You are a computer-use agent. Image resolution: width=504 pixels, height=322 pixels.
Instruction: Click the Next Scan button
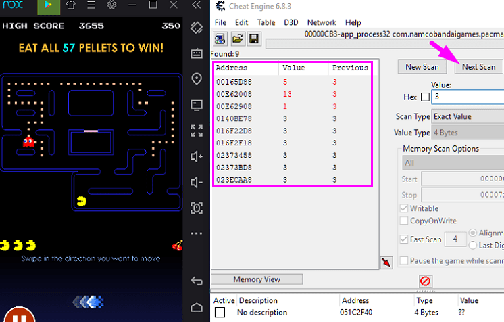point(478,67)
